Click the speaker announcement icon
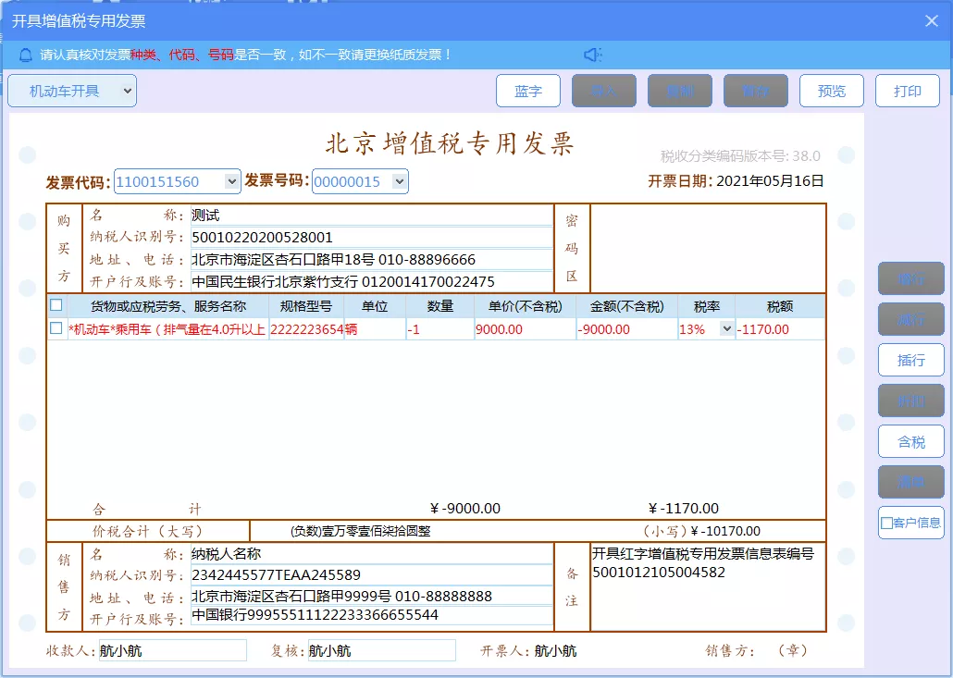 coord(593,54)
